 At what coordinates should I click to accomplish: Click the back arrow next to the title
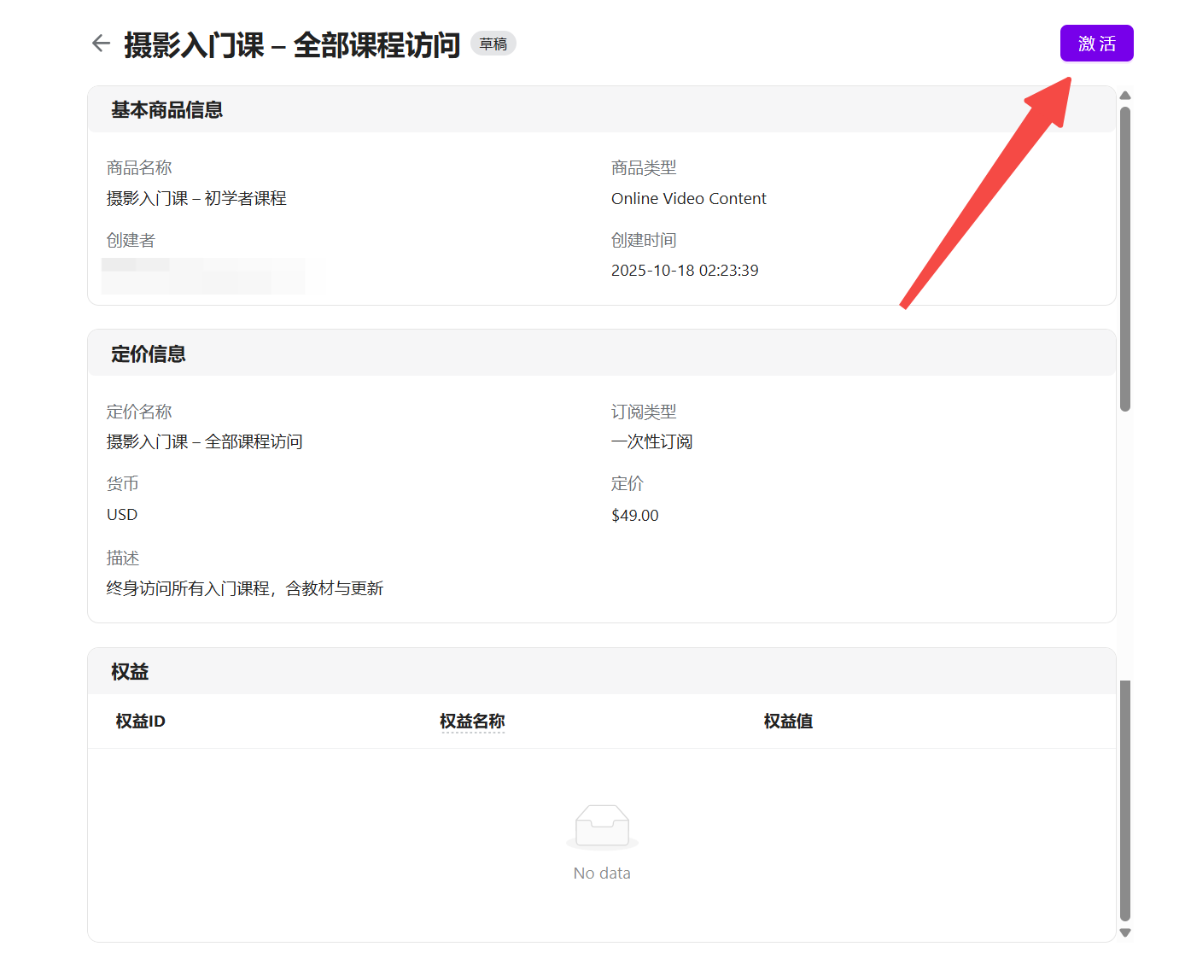coord(101,44)
